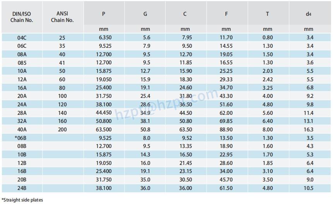The image size is (333, 210).
Task: Click the F column header
Action: coord(226,14)
